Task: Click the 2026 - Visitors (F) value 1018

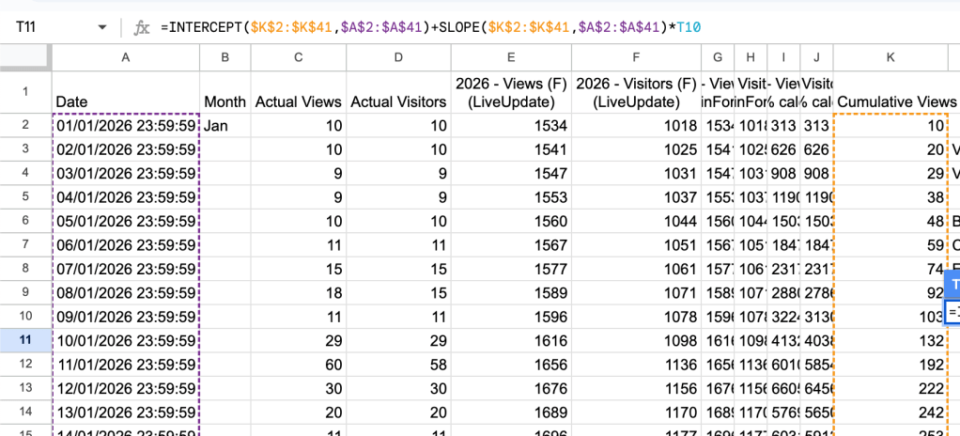Action: 634,125
